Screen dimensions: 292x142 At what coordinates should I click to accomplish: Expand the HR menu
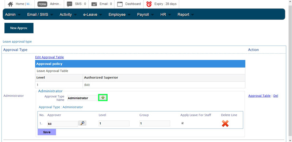coord(166,15)
